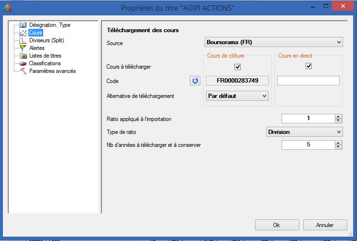Image resolution: width=357 pixels, height=241 pixels.
Task: Click the Listes de titres folder icon
Action: point(23,56)
